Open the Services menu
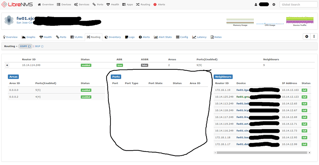The image size is (319, 165). pos(82,4)
